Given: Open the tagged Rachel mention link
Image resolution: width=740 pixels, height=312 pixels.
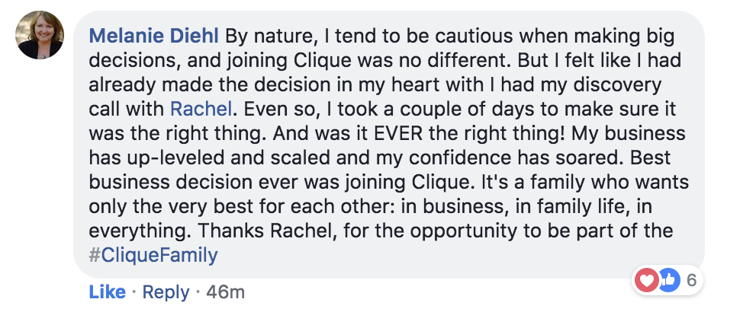Looking at the screenshot, I should pyautogui.click(x=201, y=109).
